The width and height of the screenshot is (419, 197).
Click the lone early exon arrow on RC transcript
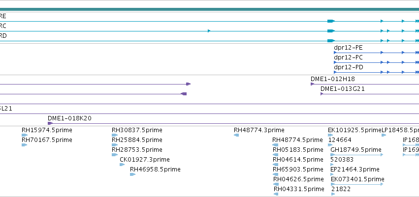pos(209,31)
